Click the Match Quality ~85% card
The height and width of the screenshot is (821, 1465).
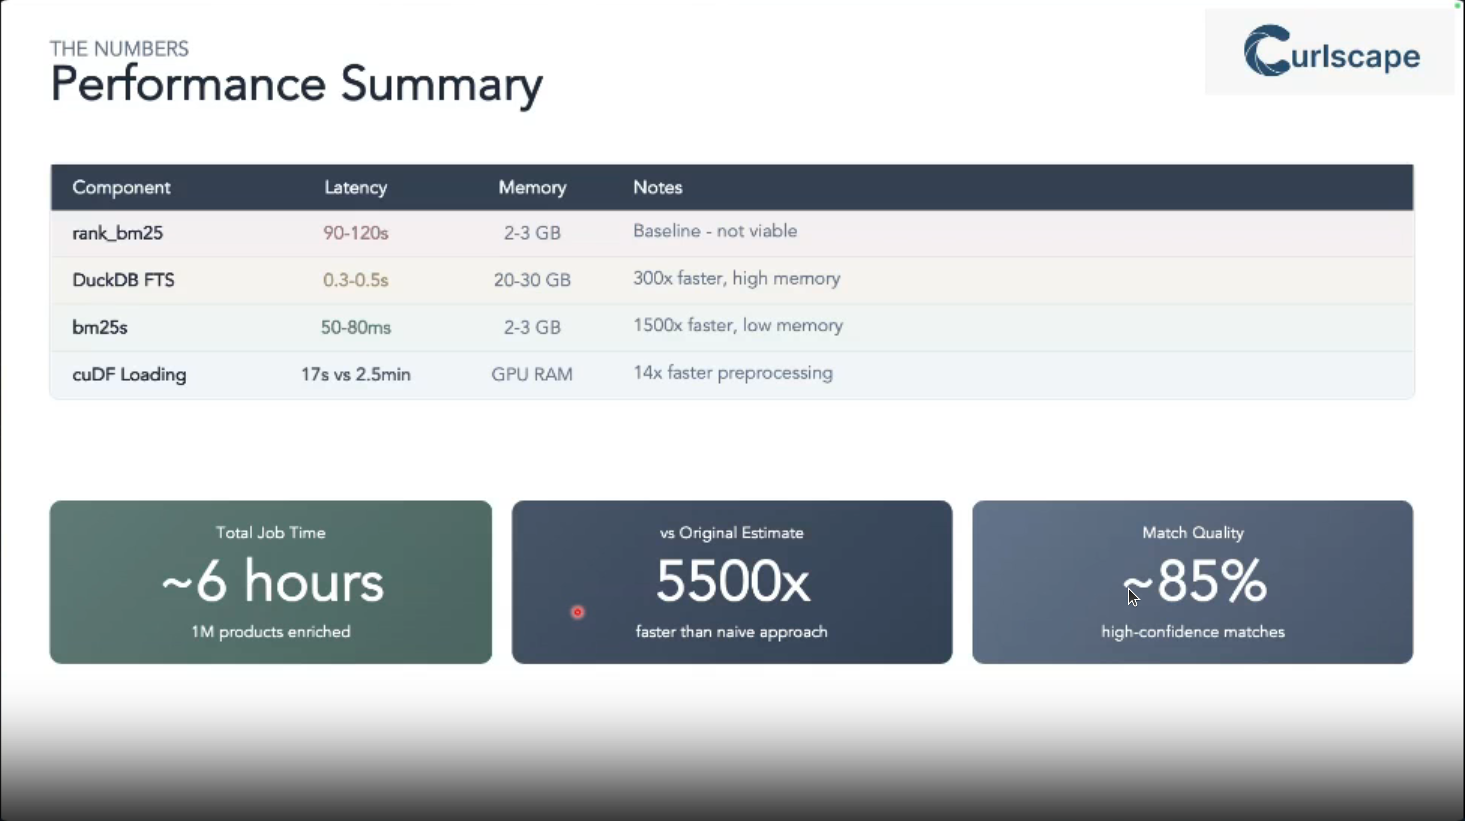(x=1193, y=582)
